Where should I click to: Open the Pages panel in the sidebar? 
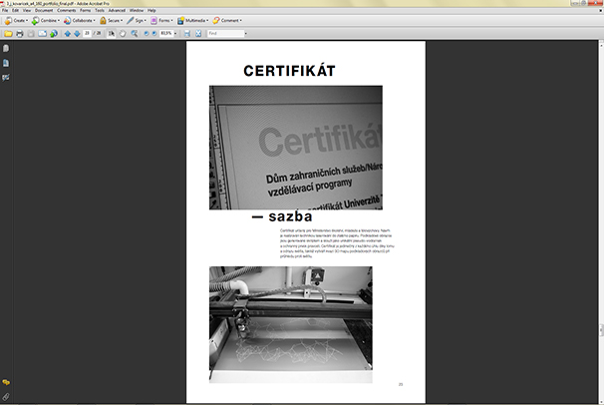point(6,49)
